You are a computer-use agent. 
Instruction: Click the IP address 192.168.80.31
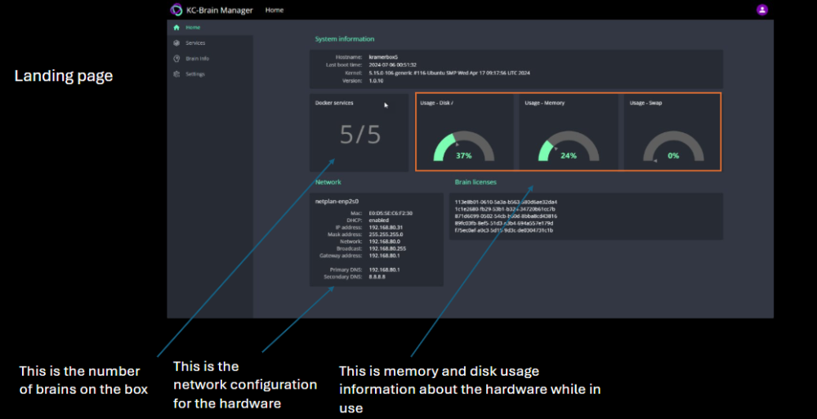pos(386,227)
